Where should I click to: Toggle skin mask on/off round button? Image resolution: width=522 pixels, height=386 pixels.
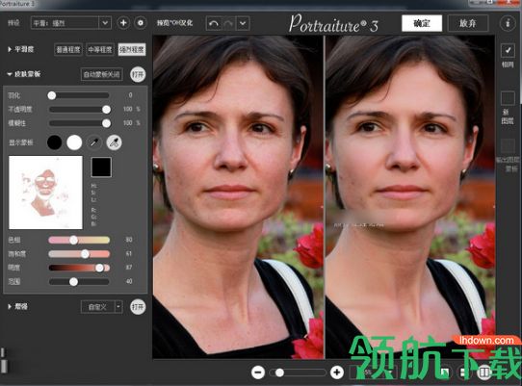(138, 74)
